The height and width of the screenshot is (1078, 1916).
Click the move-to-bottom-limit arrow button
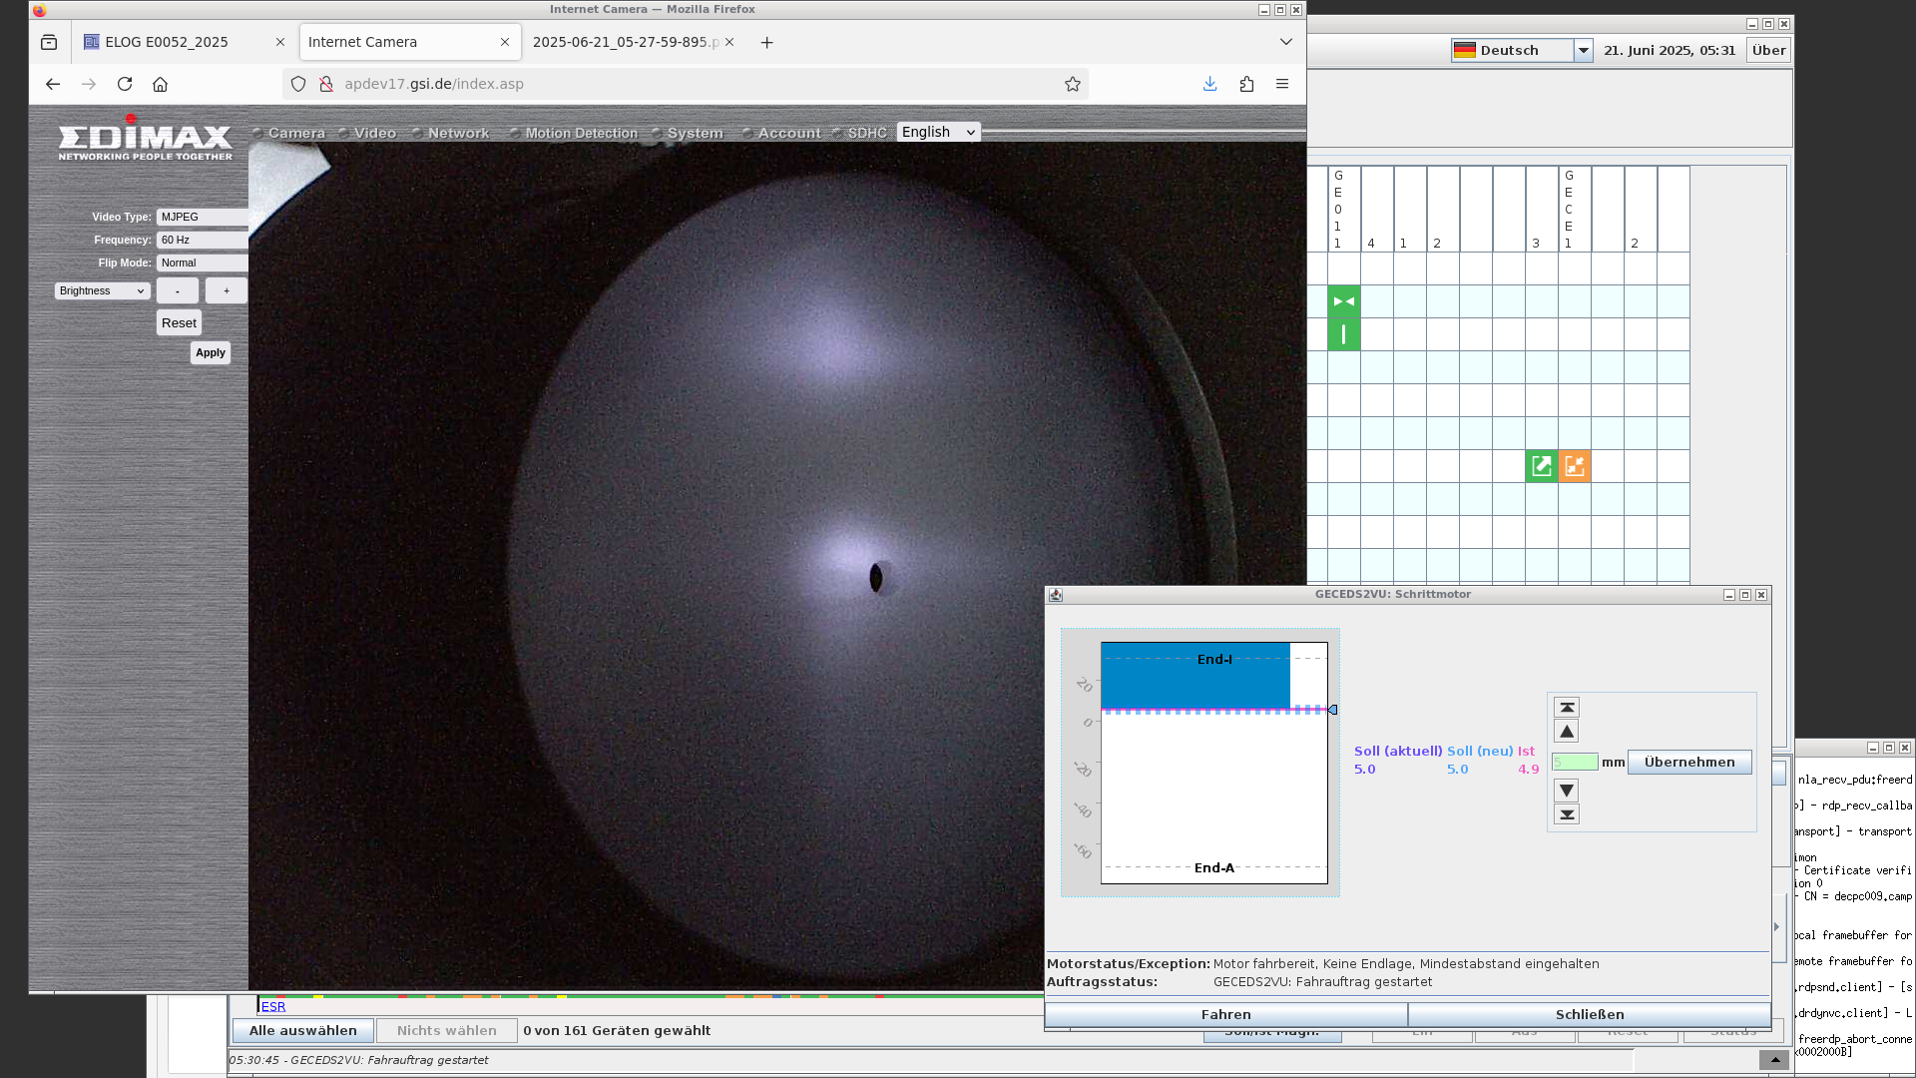(1567, 814)
